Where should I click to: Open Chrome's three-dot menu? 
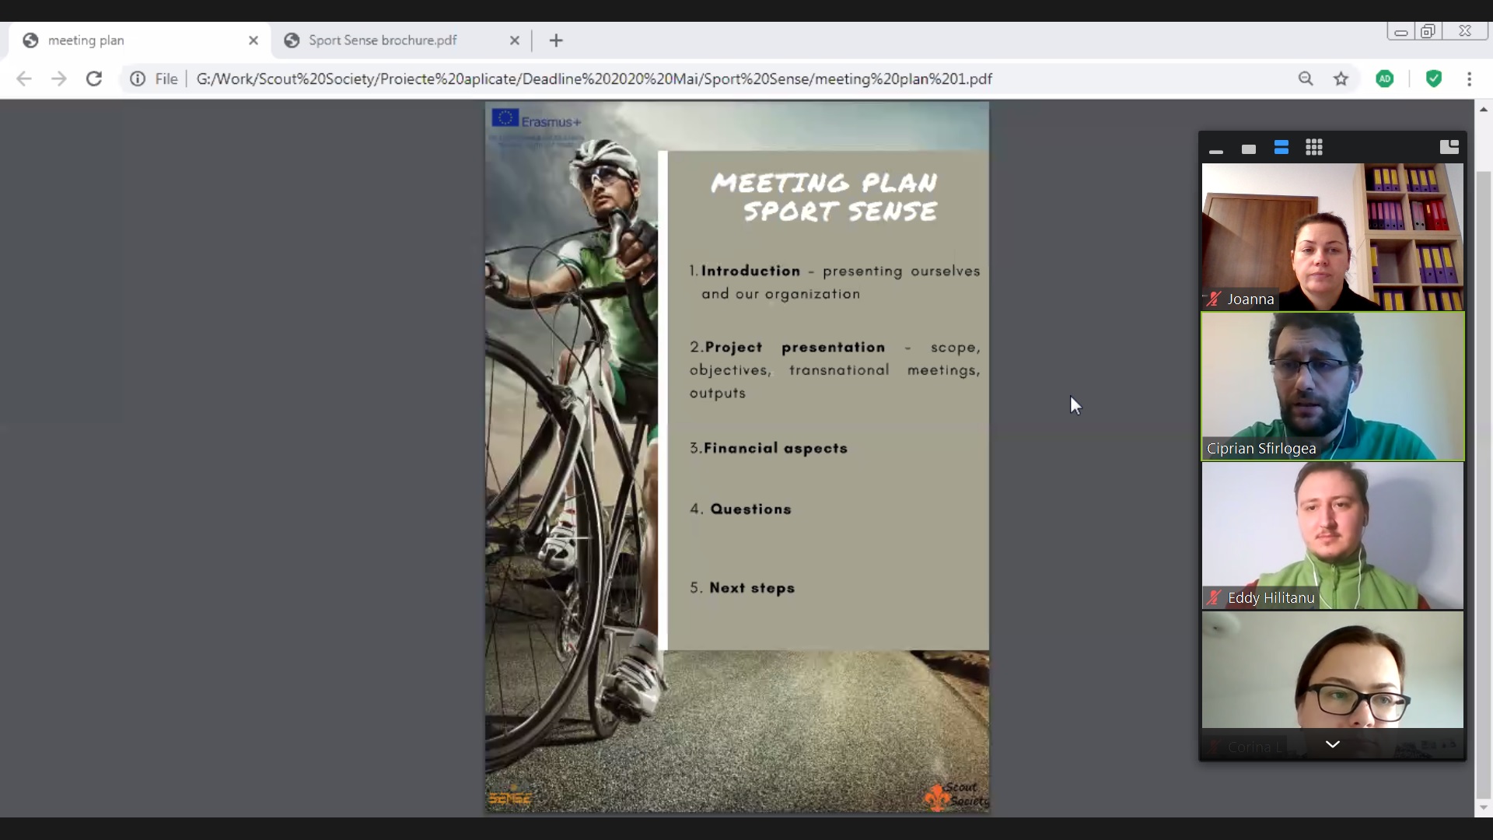click(1469, 79)
